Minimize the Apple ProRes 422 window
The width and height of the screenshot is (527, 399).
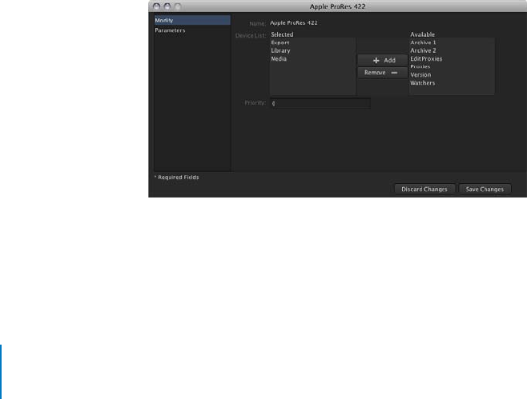point(167,6)
